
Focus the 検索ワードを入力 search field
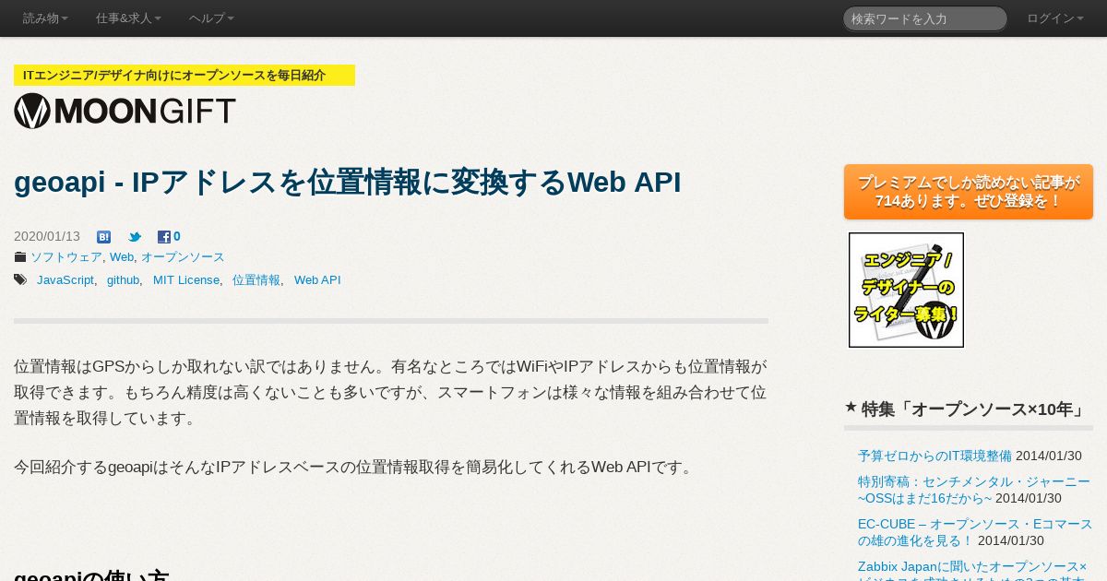point(925,18)
